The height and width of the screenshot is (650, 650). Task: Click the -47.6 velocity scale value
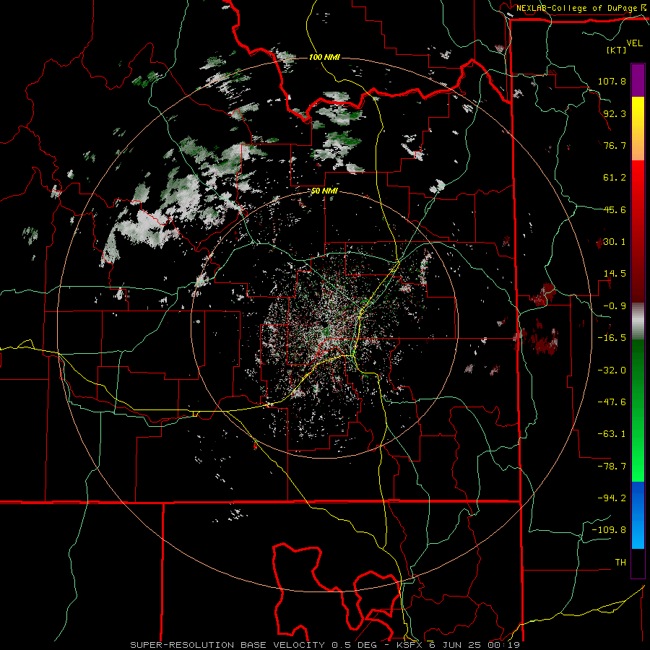612,402
